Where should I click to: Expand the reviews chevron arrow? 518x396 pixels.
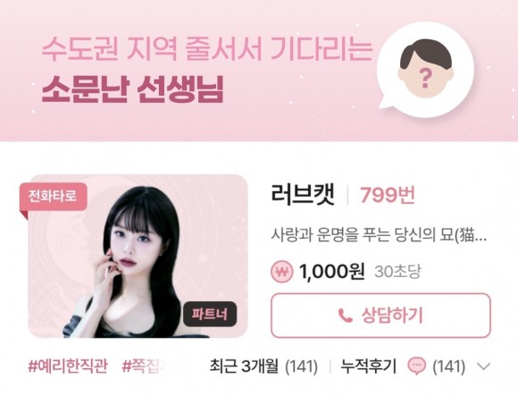tap(484, 367)
